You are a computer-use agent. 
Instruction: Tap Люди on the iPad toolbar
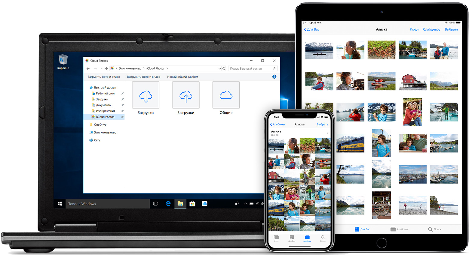(x=414, y=29)
